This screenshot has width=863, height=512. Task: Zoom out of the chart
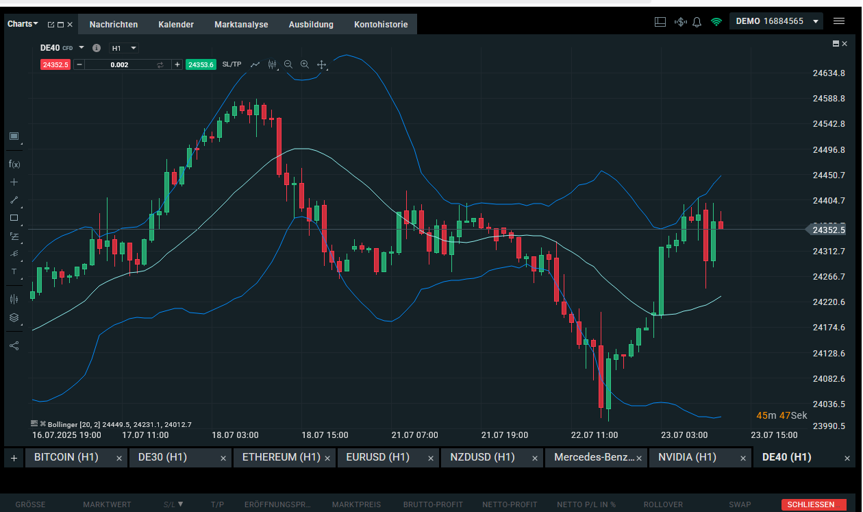(x=288, y=64)
